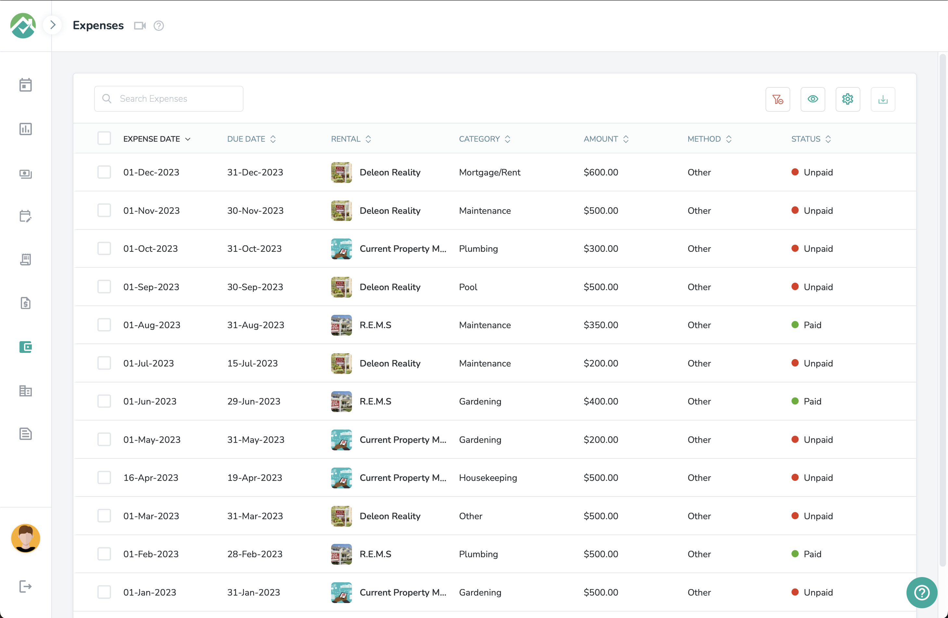Click the logout icon in sidebar
This screenshot has height=618, width=948.
(26, 586)
